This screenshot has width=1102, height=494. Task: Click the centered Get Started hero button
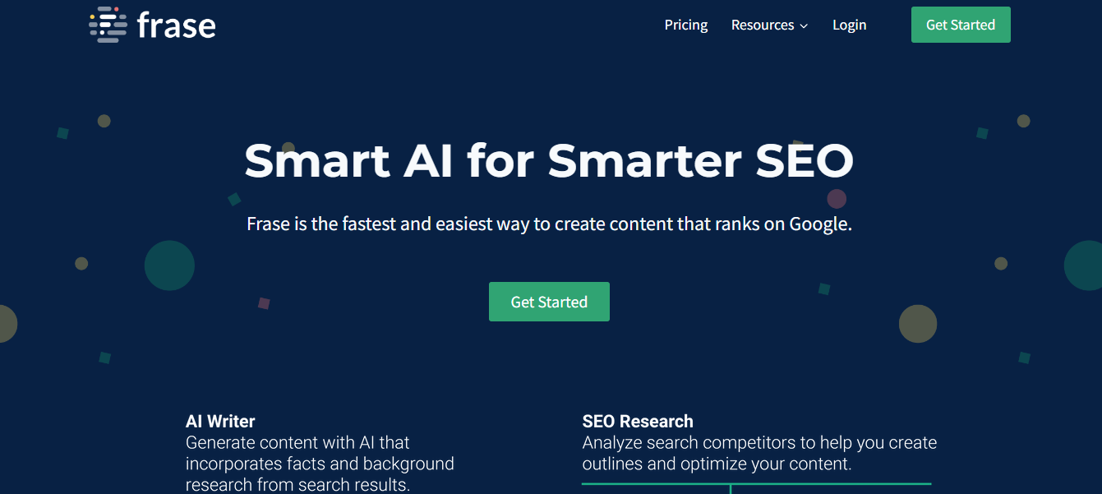(x=549, y=302)
